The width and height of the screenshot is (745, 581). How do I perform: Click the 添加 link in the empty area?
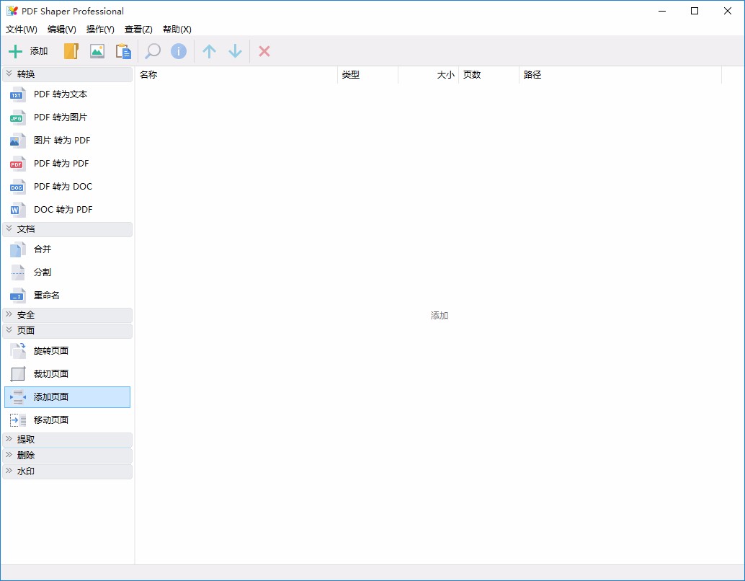click(x=440, y=315)
